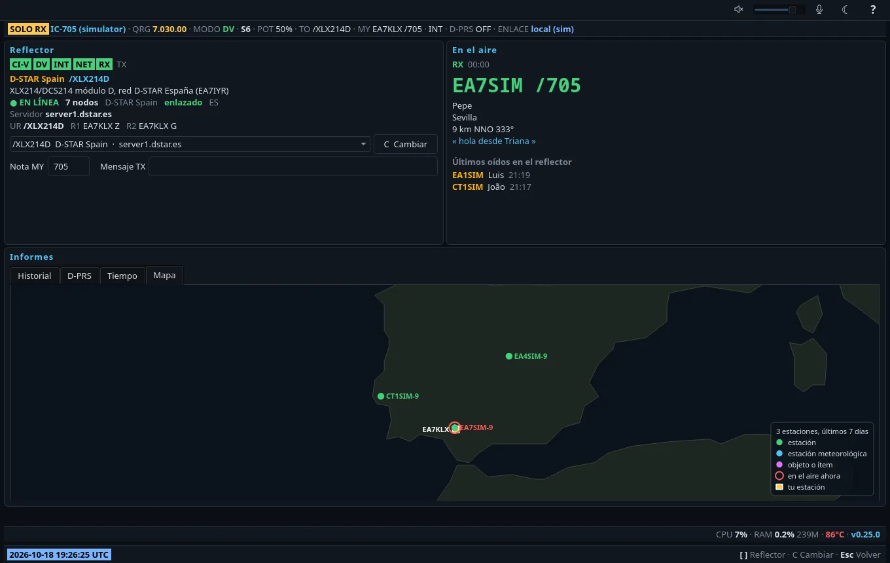Click the hola desde Triana message

click(x=493, y=141)
